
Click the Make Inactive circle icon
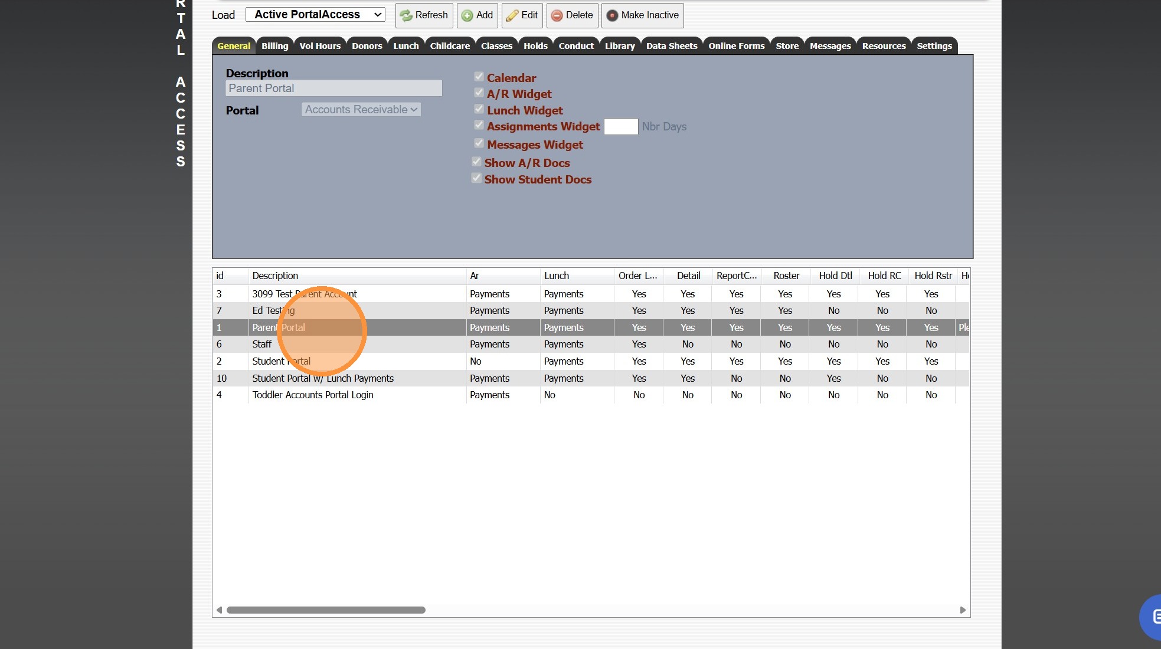point(612,15)
